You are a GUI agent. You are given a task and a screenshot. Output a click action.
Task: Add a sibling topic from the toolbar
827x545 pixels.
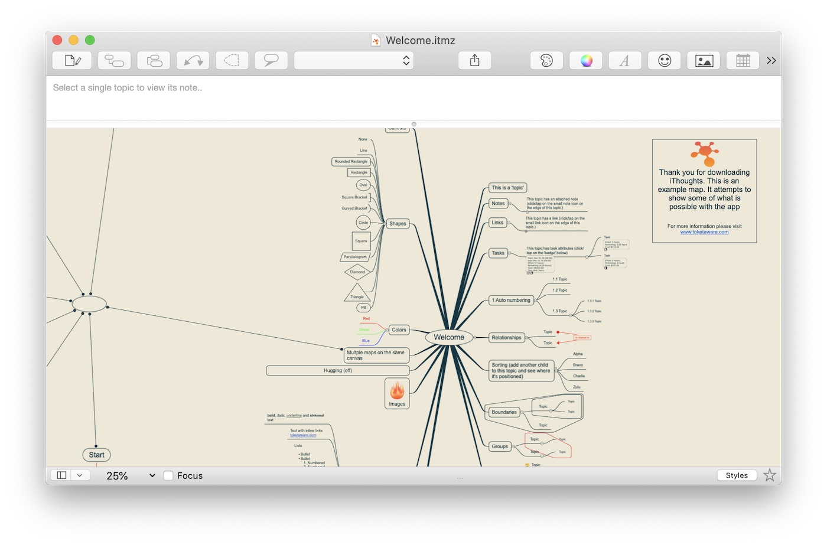[x=154, y=60]
